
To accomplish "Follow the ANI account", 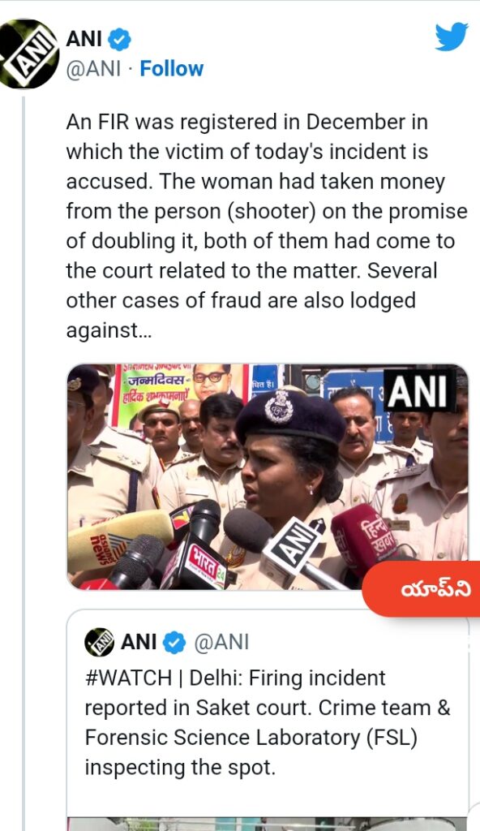I will click(x=171, y=69).
